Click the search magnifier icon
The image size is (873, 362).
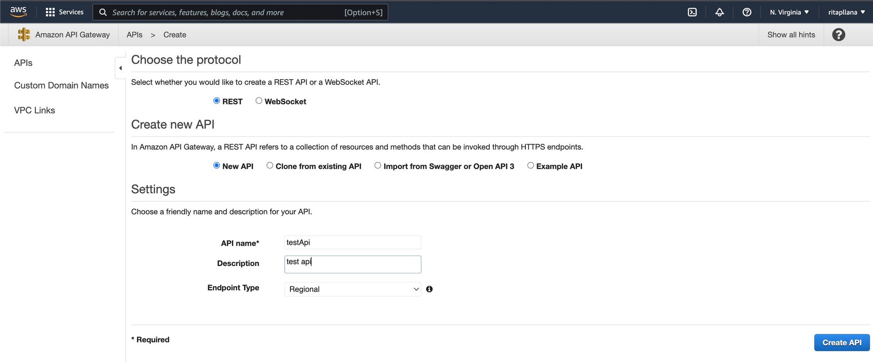[x=103, y=12]
